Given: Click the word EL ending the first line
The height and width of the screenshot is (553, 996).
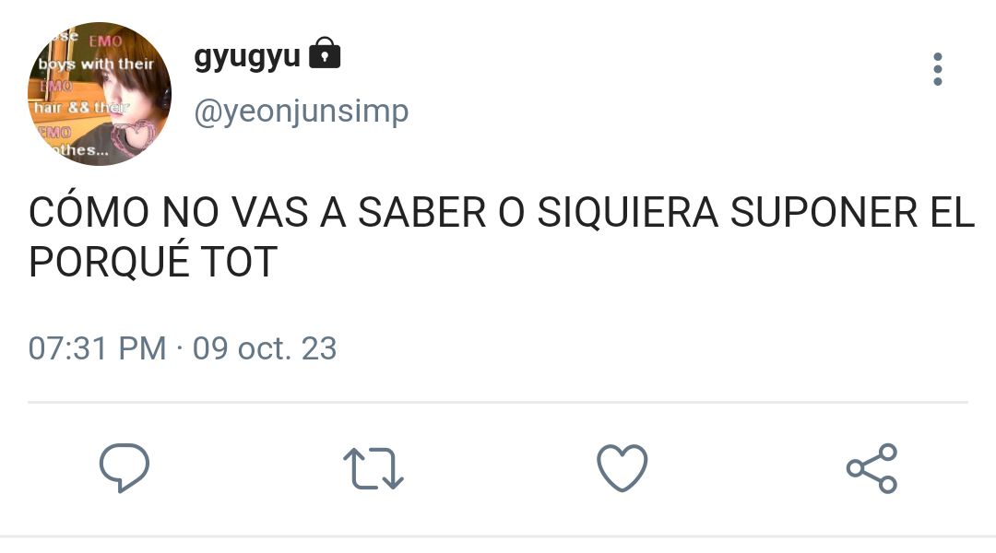Looking at the screenshot, I should 952,211.
